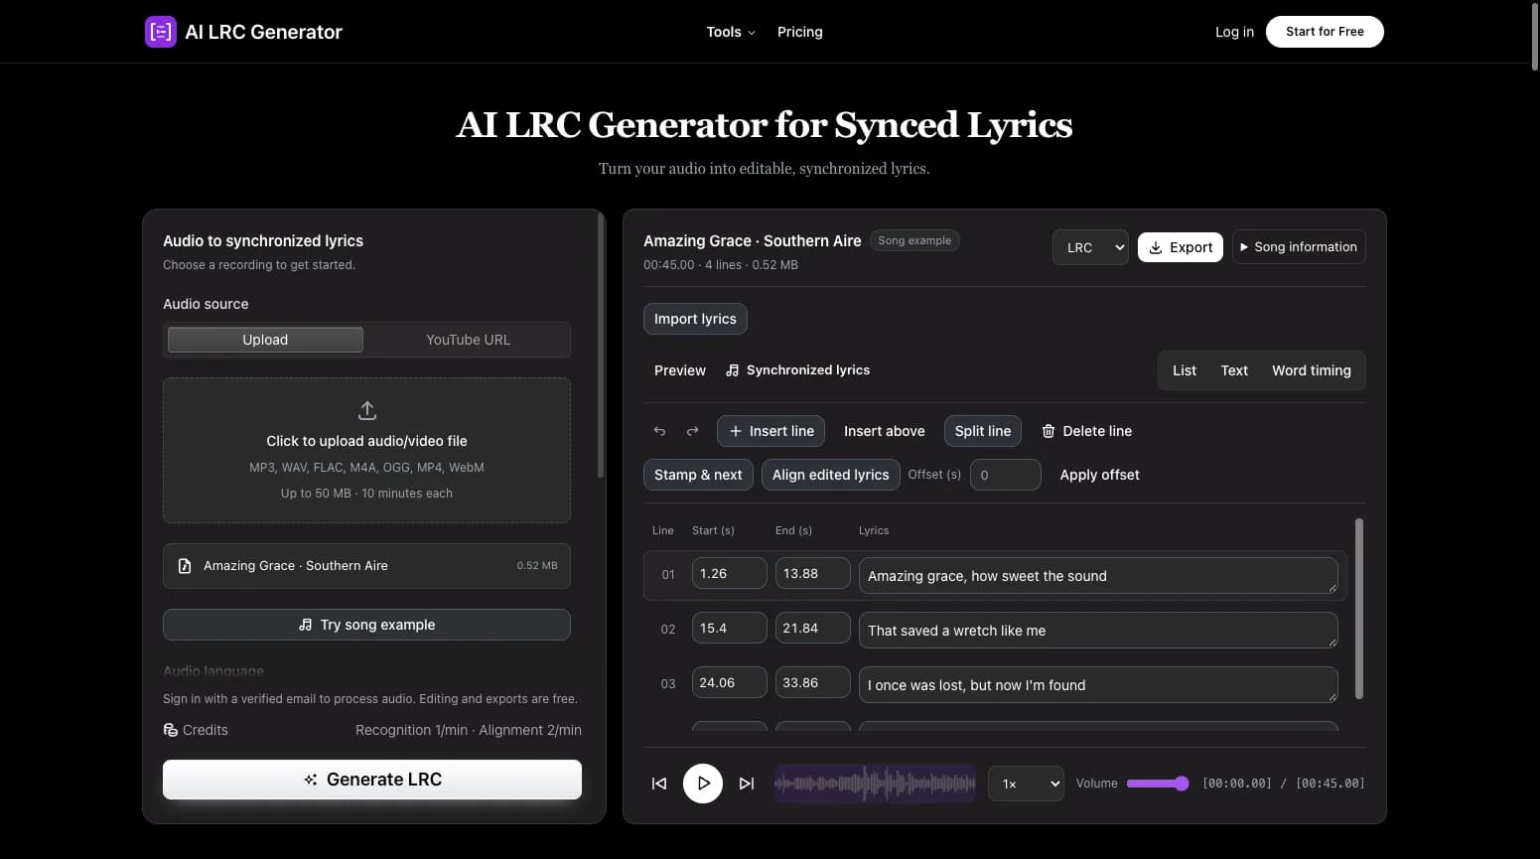Click the skip to previous line icon
The width and height of the screenshot is (1540, 859).
pos(659,784)
